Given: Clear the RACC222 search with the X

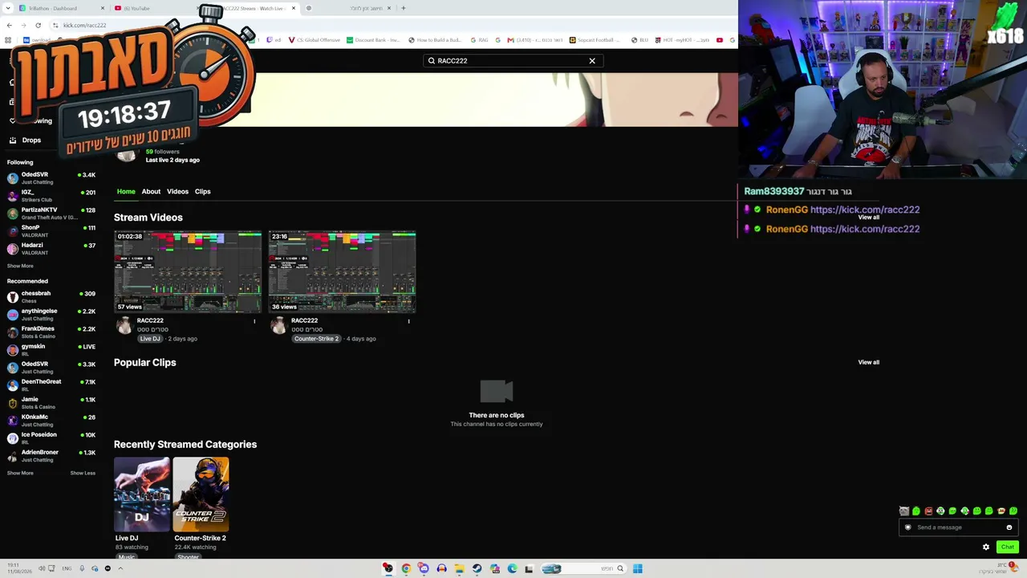Looking at the screenshot, I should 592,61.
